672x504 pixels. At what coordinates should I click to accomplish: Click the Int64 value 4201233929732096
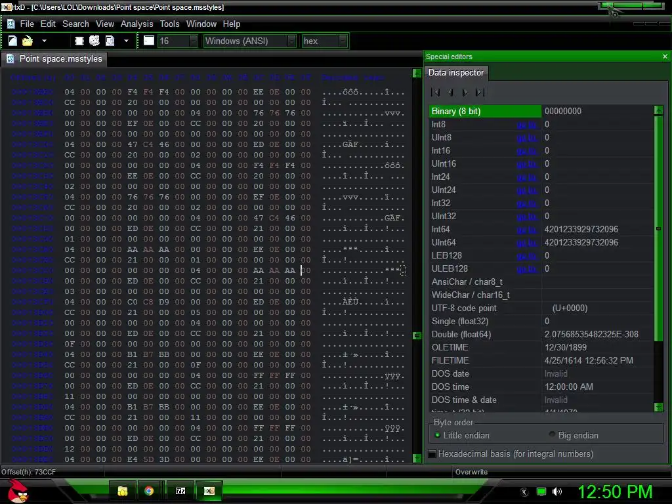coord(581,229)
